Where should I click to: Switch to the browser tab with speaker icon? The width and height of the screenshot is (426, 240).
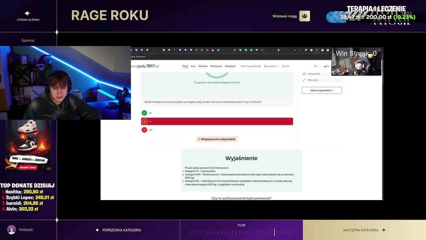(x=262, y=50)
